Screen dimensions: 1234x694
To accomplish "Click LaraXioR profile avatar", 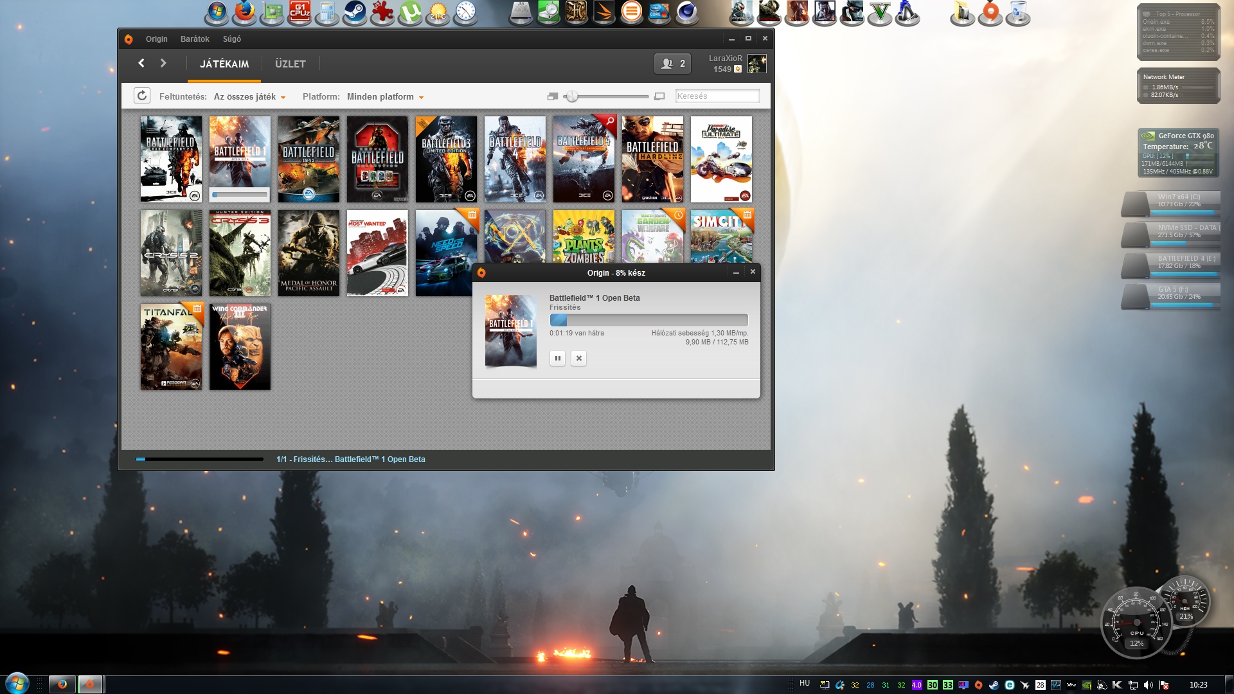I will pos(756,64).
